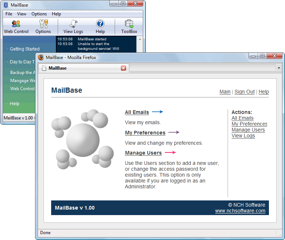285x240 pixels.
Task: Click the 'MailBase v 1.00' status bar text
Action: pos(18,118)
